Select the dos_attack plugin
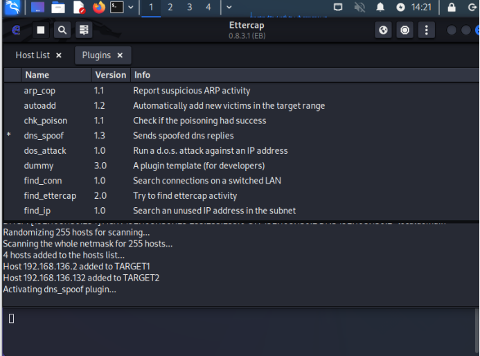 pyautogui.click(x=241, y=150)
